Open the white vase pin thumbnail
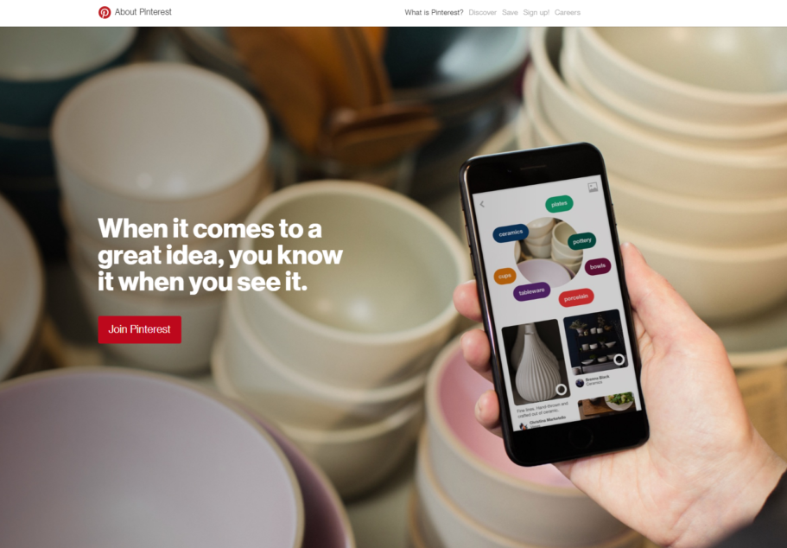 point(536,360)
